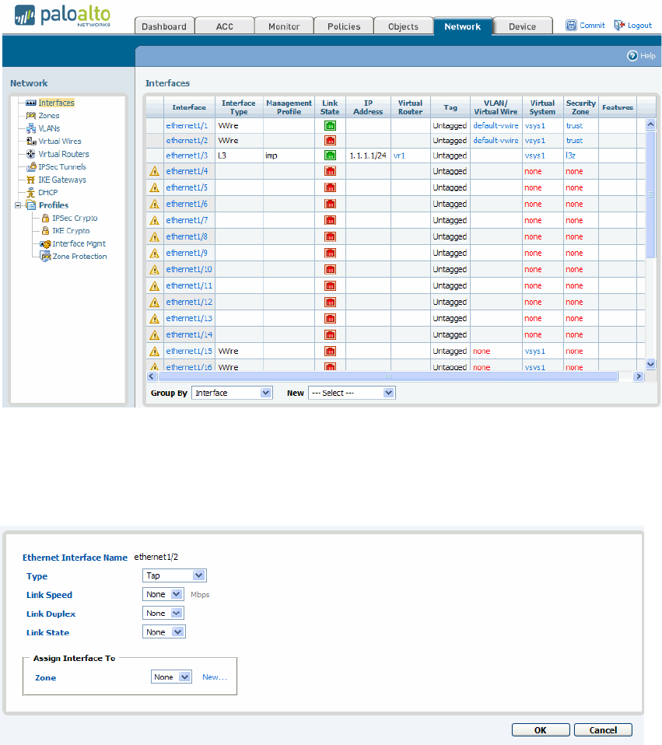The height and width of the screenshot is (745, 662).
Task: Click the Interface Type column header
Action: click(239, 107)
